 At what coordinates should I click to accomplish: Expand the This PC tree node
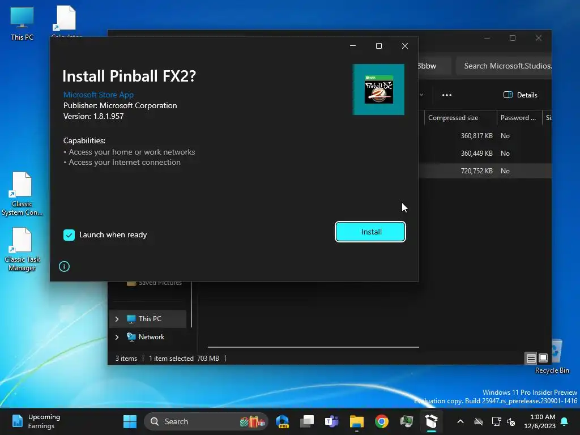coord(117,319)
